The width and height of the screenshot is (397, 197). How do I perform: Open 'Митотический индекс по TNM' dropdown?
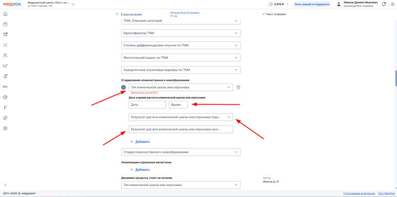pyautogui.click(x=181, y=58)
